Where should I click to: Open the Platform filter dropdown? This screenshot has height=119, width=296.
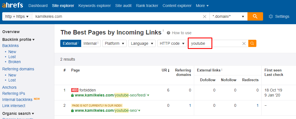click(x=114, y=43)
